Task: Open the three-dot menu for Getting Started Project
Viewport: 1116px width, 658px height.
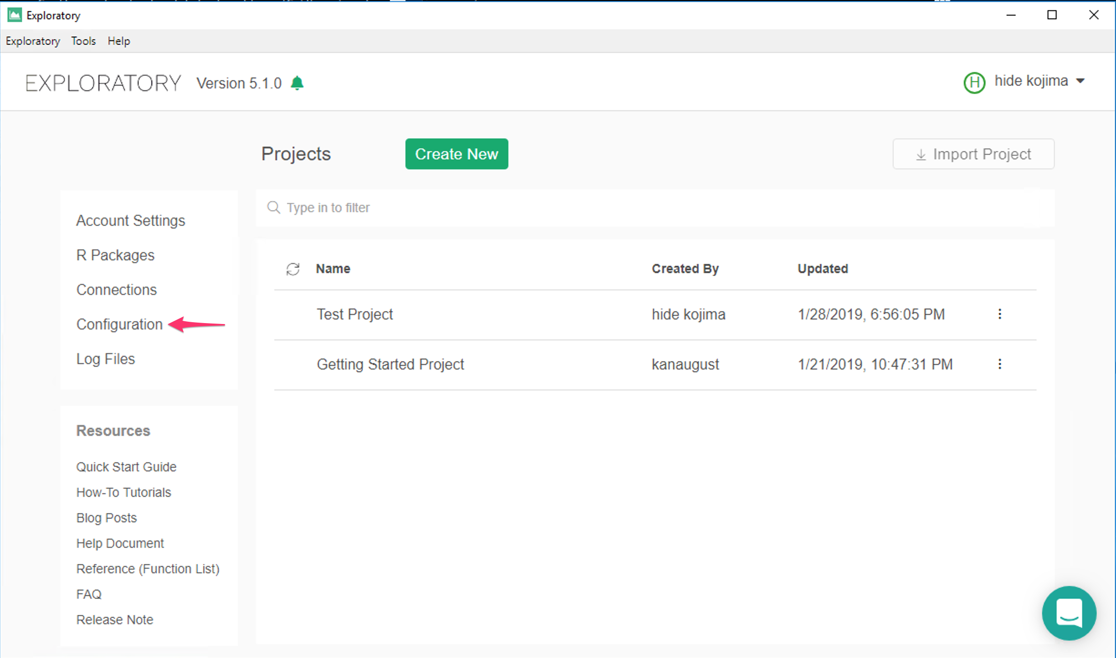Action: coord(999,364)
